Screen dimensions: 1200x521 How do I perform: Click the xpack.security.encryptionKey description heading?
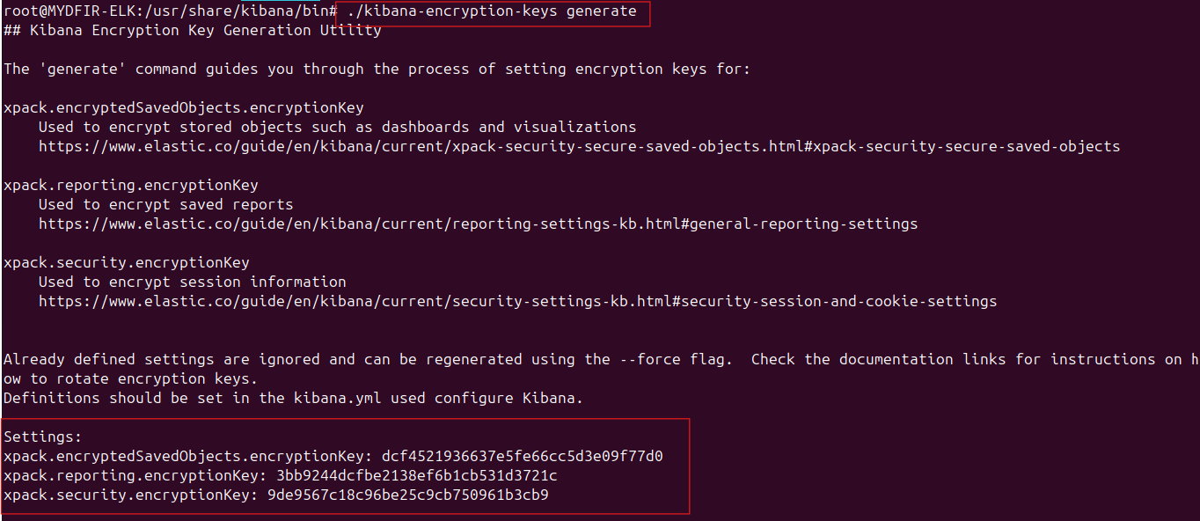[x=126, y=262]
